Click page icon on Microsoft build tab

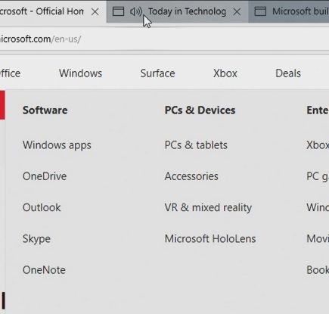(260, 11)
